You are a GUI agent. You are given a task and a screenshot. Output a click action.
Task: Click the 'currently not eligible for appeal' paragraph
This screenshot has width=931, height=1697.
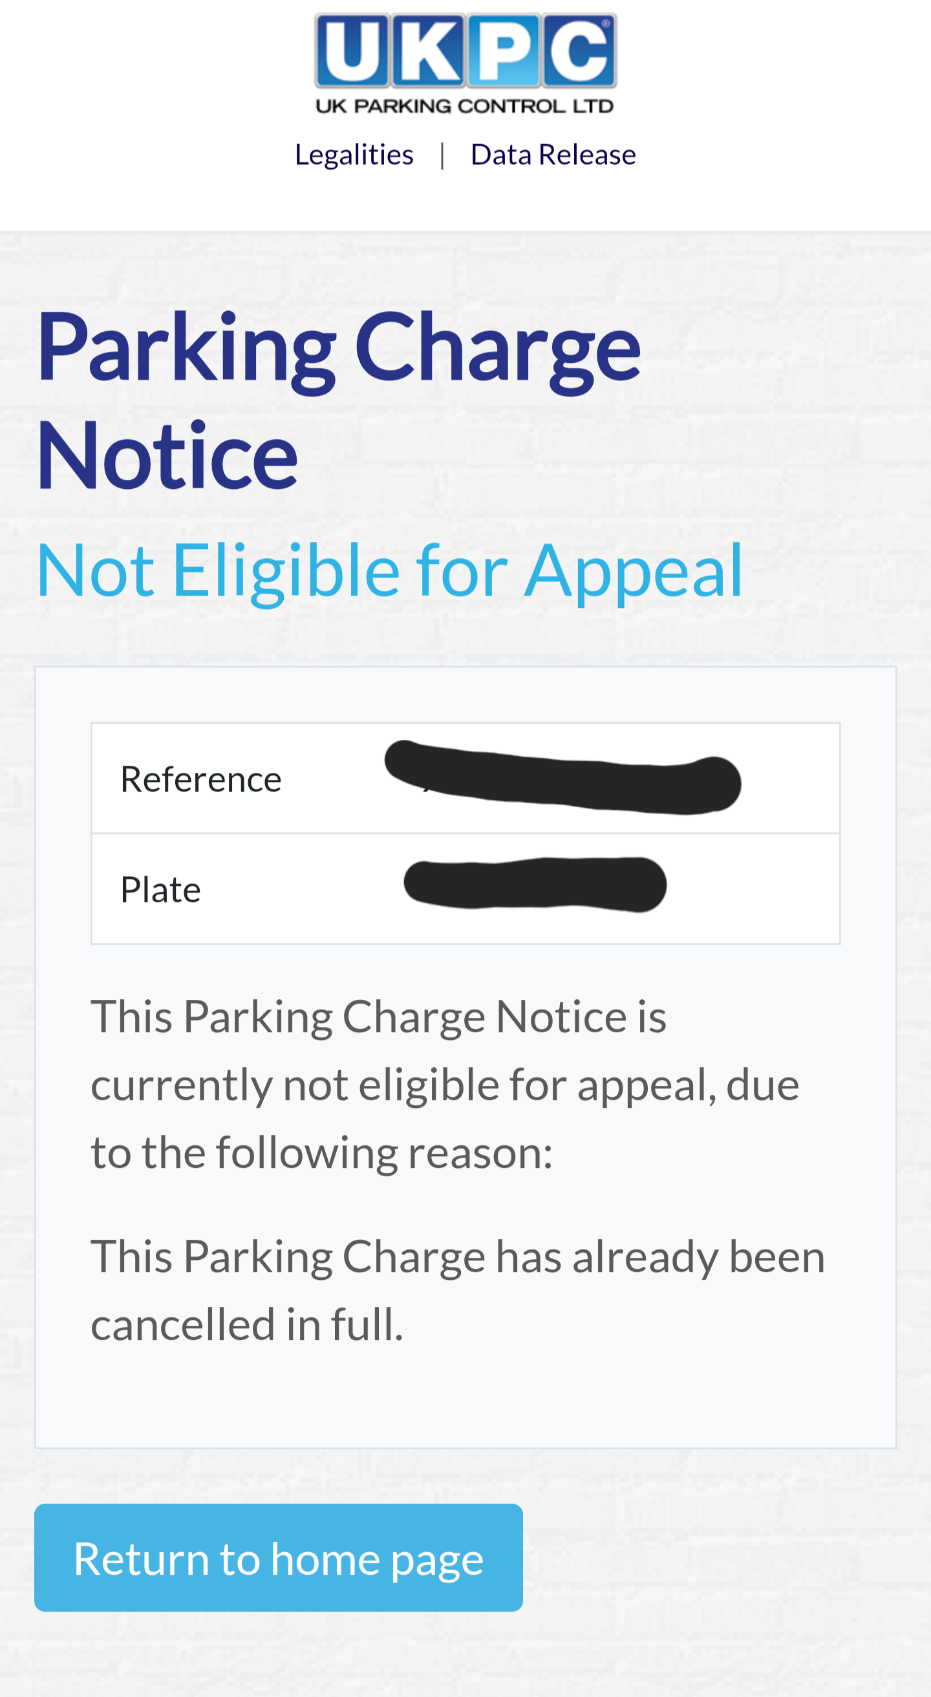point(444,1085)
